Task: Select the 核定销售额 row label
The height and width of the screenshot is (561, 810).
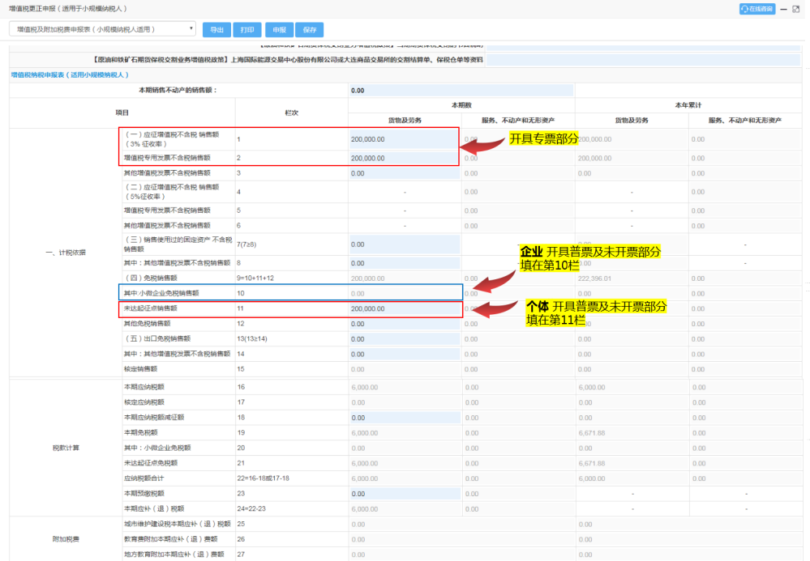Action: tap(140, 369)
